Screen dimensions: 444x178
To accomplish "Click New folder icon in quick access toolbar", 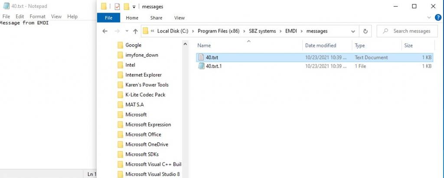I will (x=127, y=7).
